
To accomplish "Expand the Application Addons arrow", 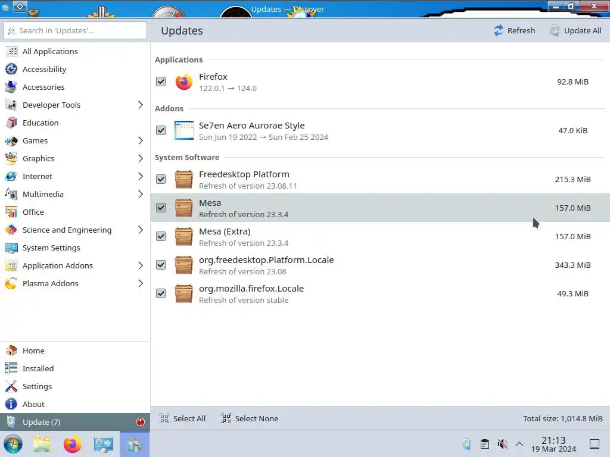I will coord(141,266).
